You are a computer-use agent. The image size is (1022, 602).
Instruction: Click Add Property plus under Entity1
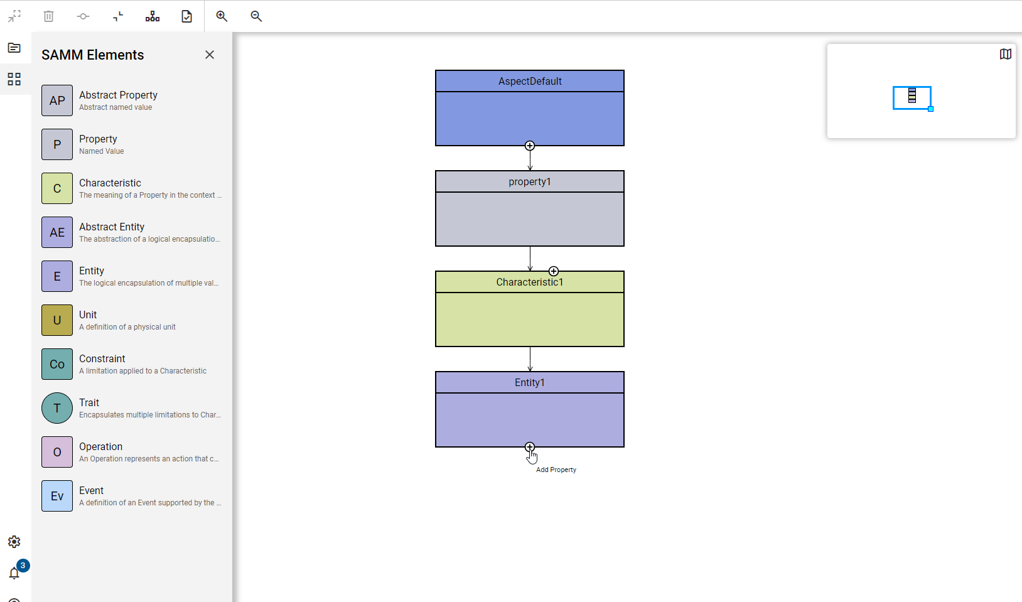tap(530, 448)
